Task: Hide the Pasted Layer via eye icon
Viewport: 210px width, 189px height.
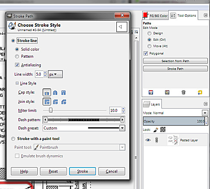Action: [x=148, y=140]
